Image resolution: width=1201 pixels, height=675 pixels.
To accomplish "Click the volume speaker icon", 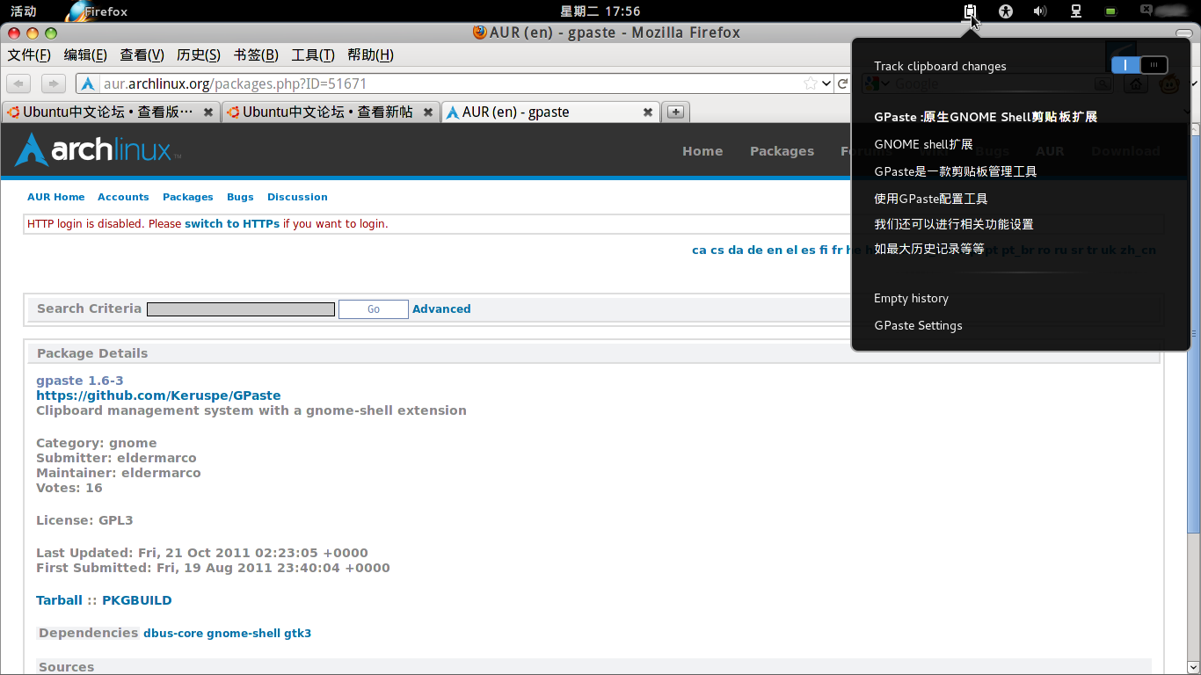I will [1040, 11].
